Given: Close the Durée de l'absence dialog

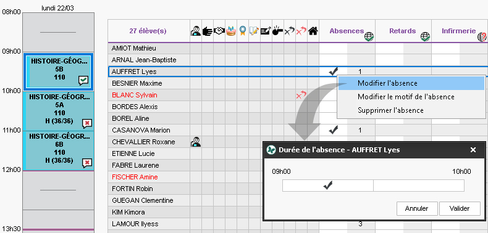Looking at the screenshot, I should coord(473,150).
